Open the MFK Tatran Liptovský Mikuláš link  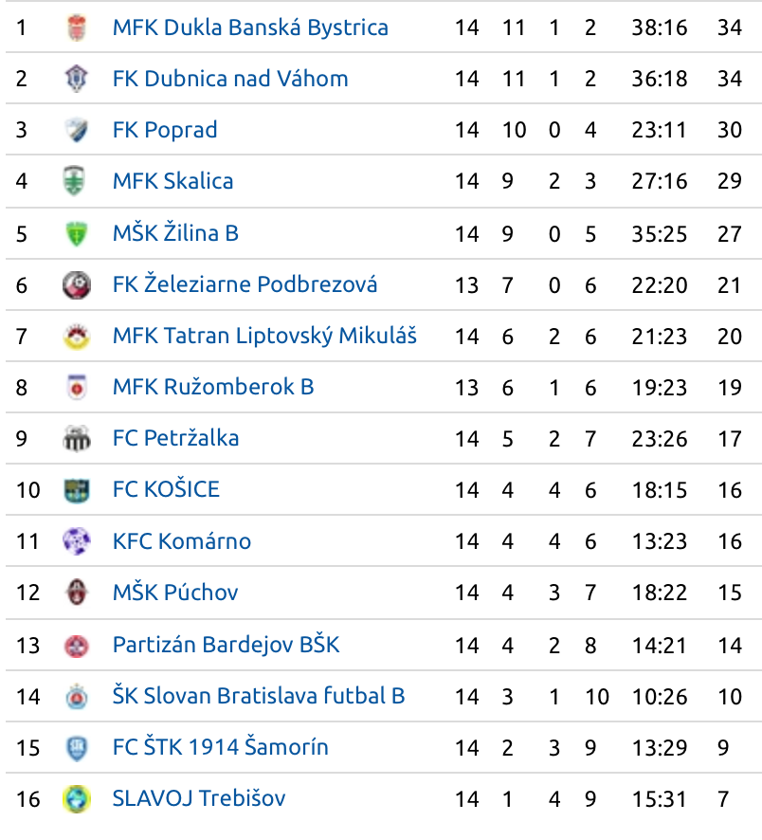pos(264,336)
